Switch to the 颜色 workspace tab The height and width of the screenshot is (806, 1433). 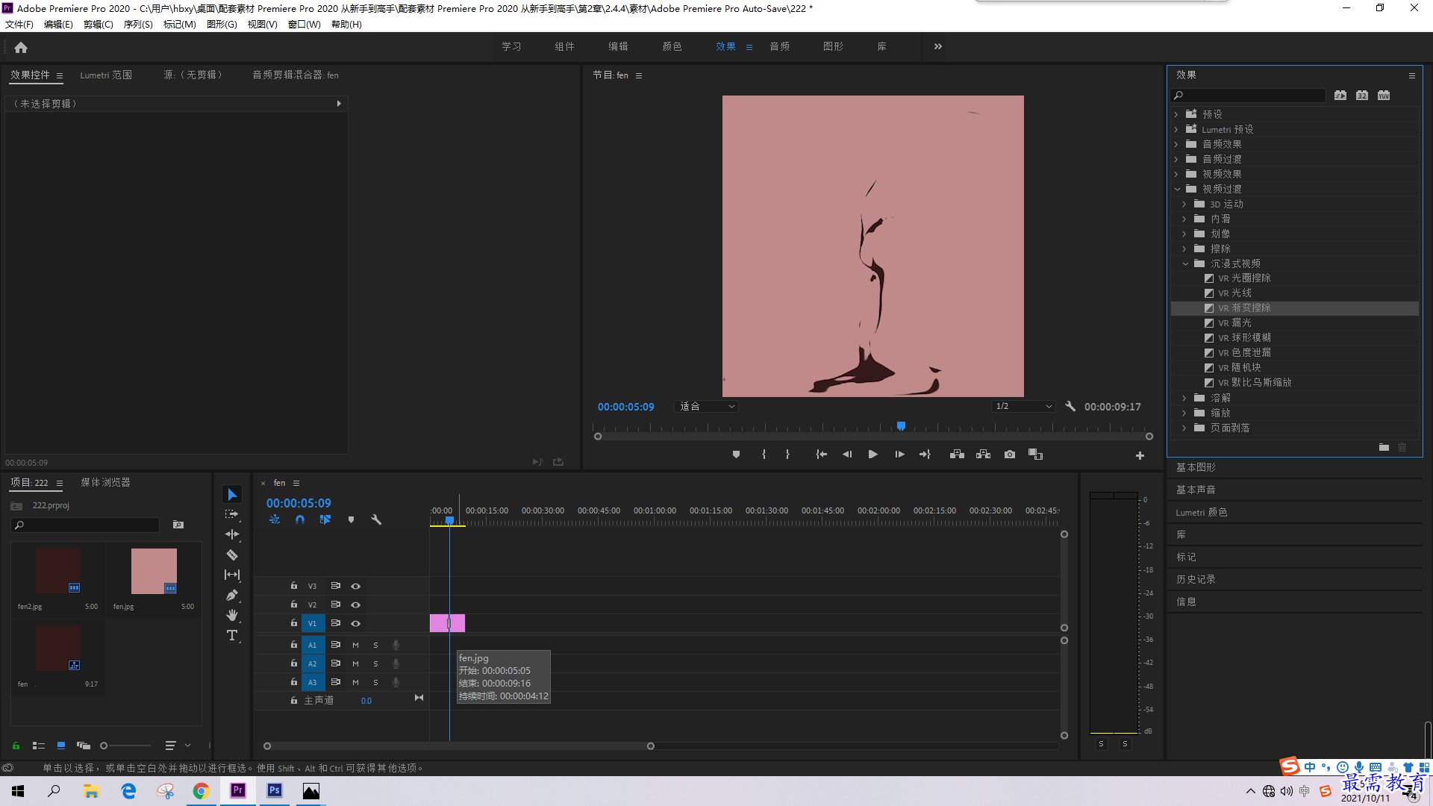[x=672, y=47]
